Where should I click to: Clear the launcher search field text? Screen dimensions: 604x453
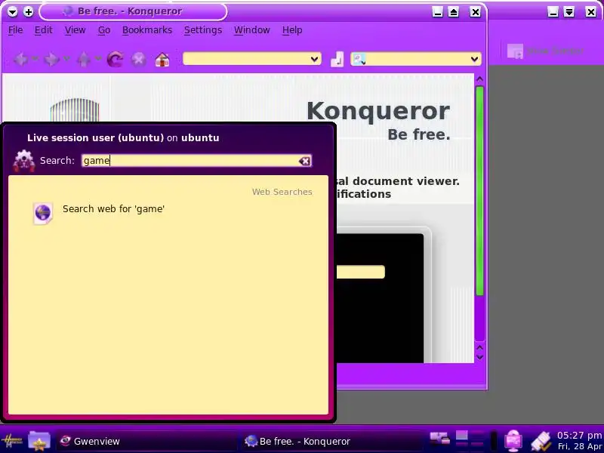pos(304,161)
